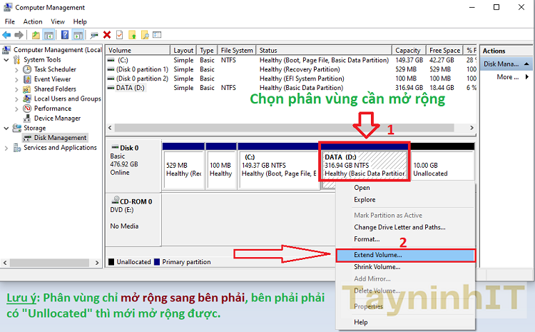This screenshot has width=535, height=332.
Task: Click the magnifier folder toolbar icon
Action: (x=145, y=34)
